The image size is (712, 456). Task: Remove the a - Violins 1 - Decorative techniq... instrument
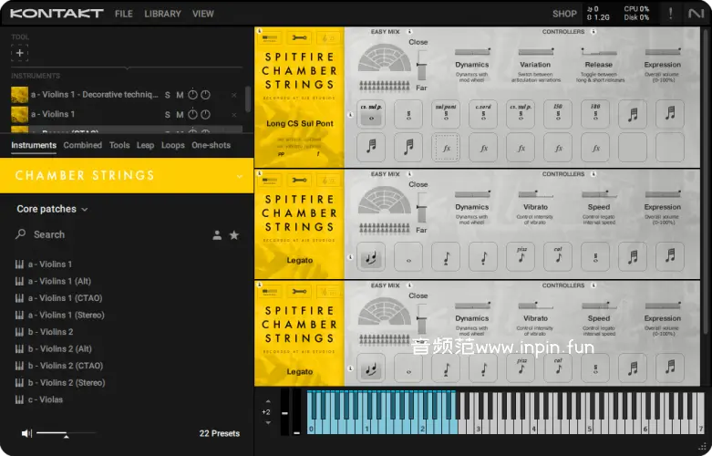[234, 95]
